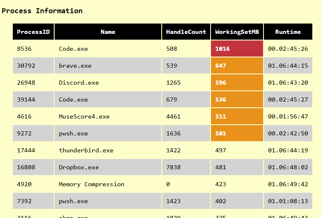
Task: Click the Discord.exe name cell
Action: (108, 83)
